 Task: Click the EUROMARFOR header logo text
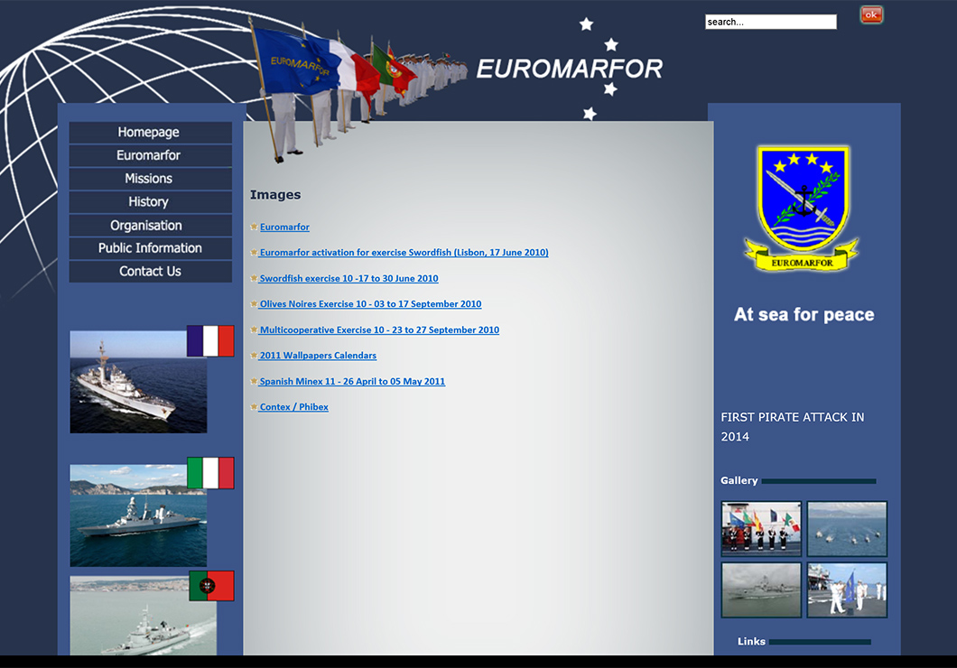[x=570, y=69]
